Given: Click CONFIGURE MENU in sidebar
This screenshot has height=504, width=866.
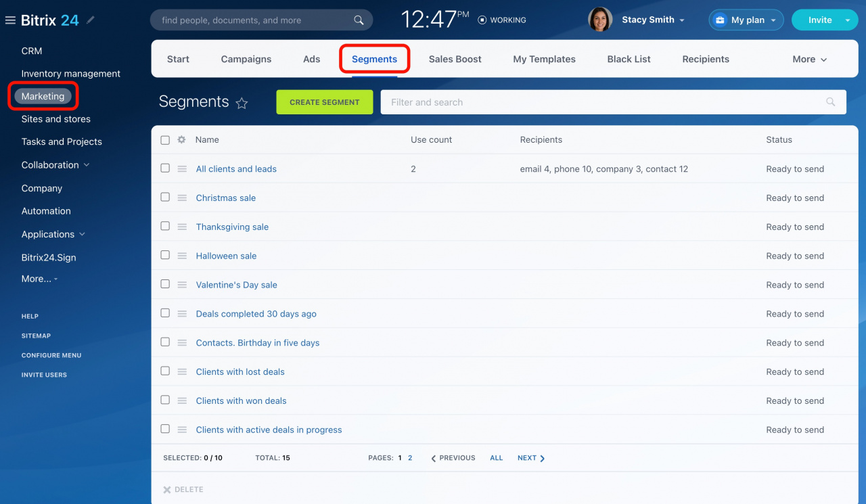Looking at the screenshot, I should coord(51,355).
